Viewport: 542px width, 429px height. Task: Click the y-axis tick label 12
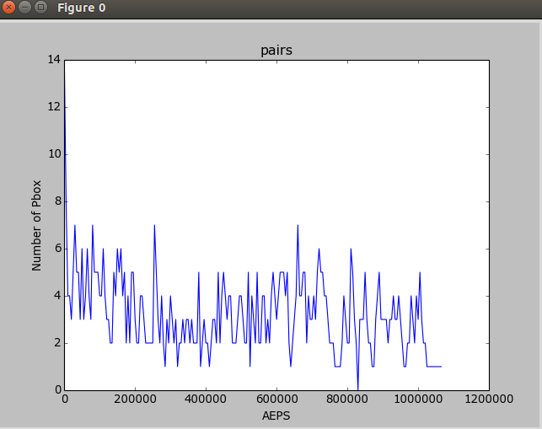point(53,107)
